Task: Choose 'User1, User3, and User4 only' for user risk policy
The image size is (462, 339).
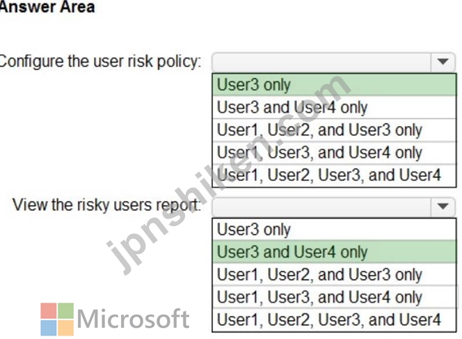Action: pyautogui.click(x=334, y=152)
